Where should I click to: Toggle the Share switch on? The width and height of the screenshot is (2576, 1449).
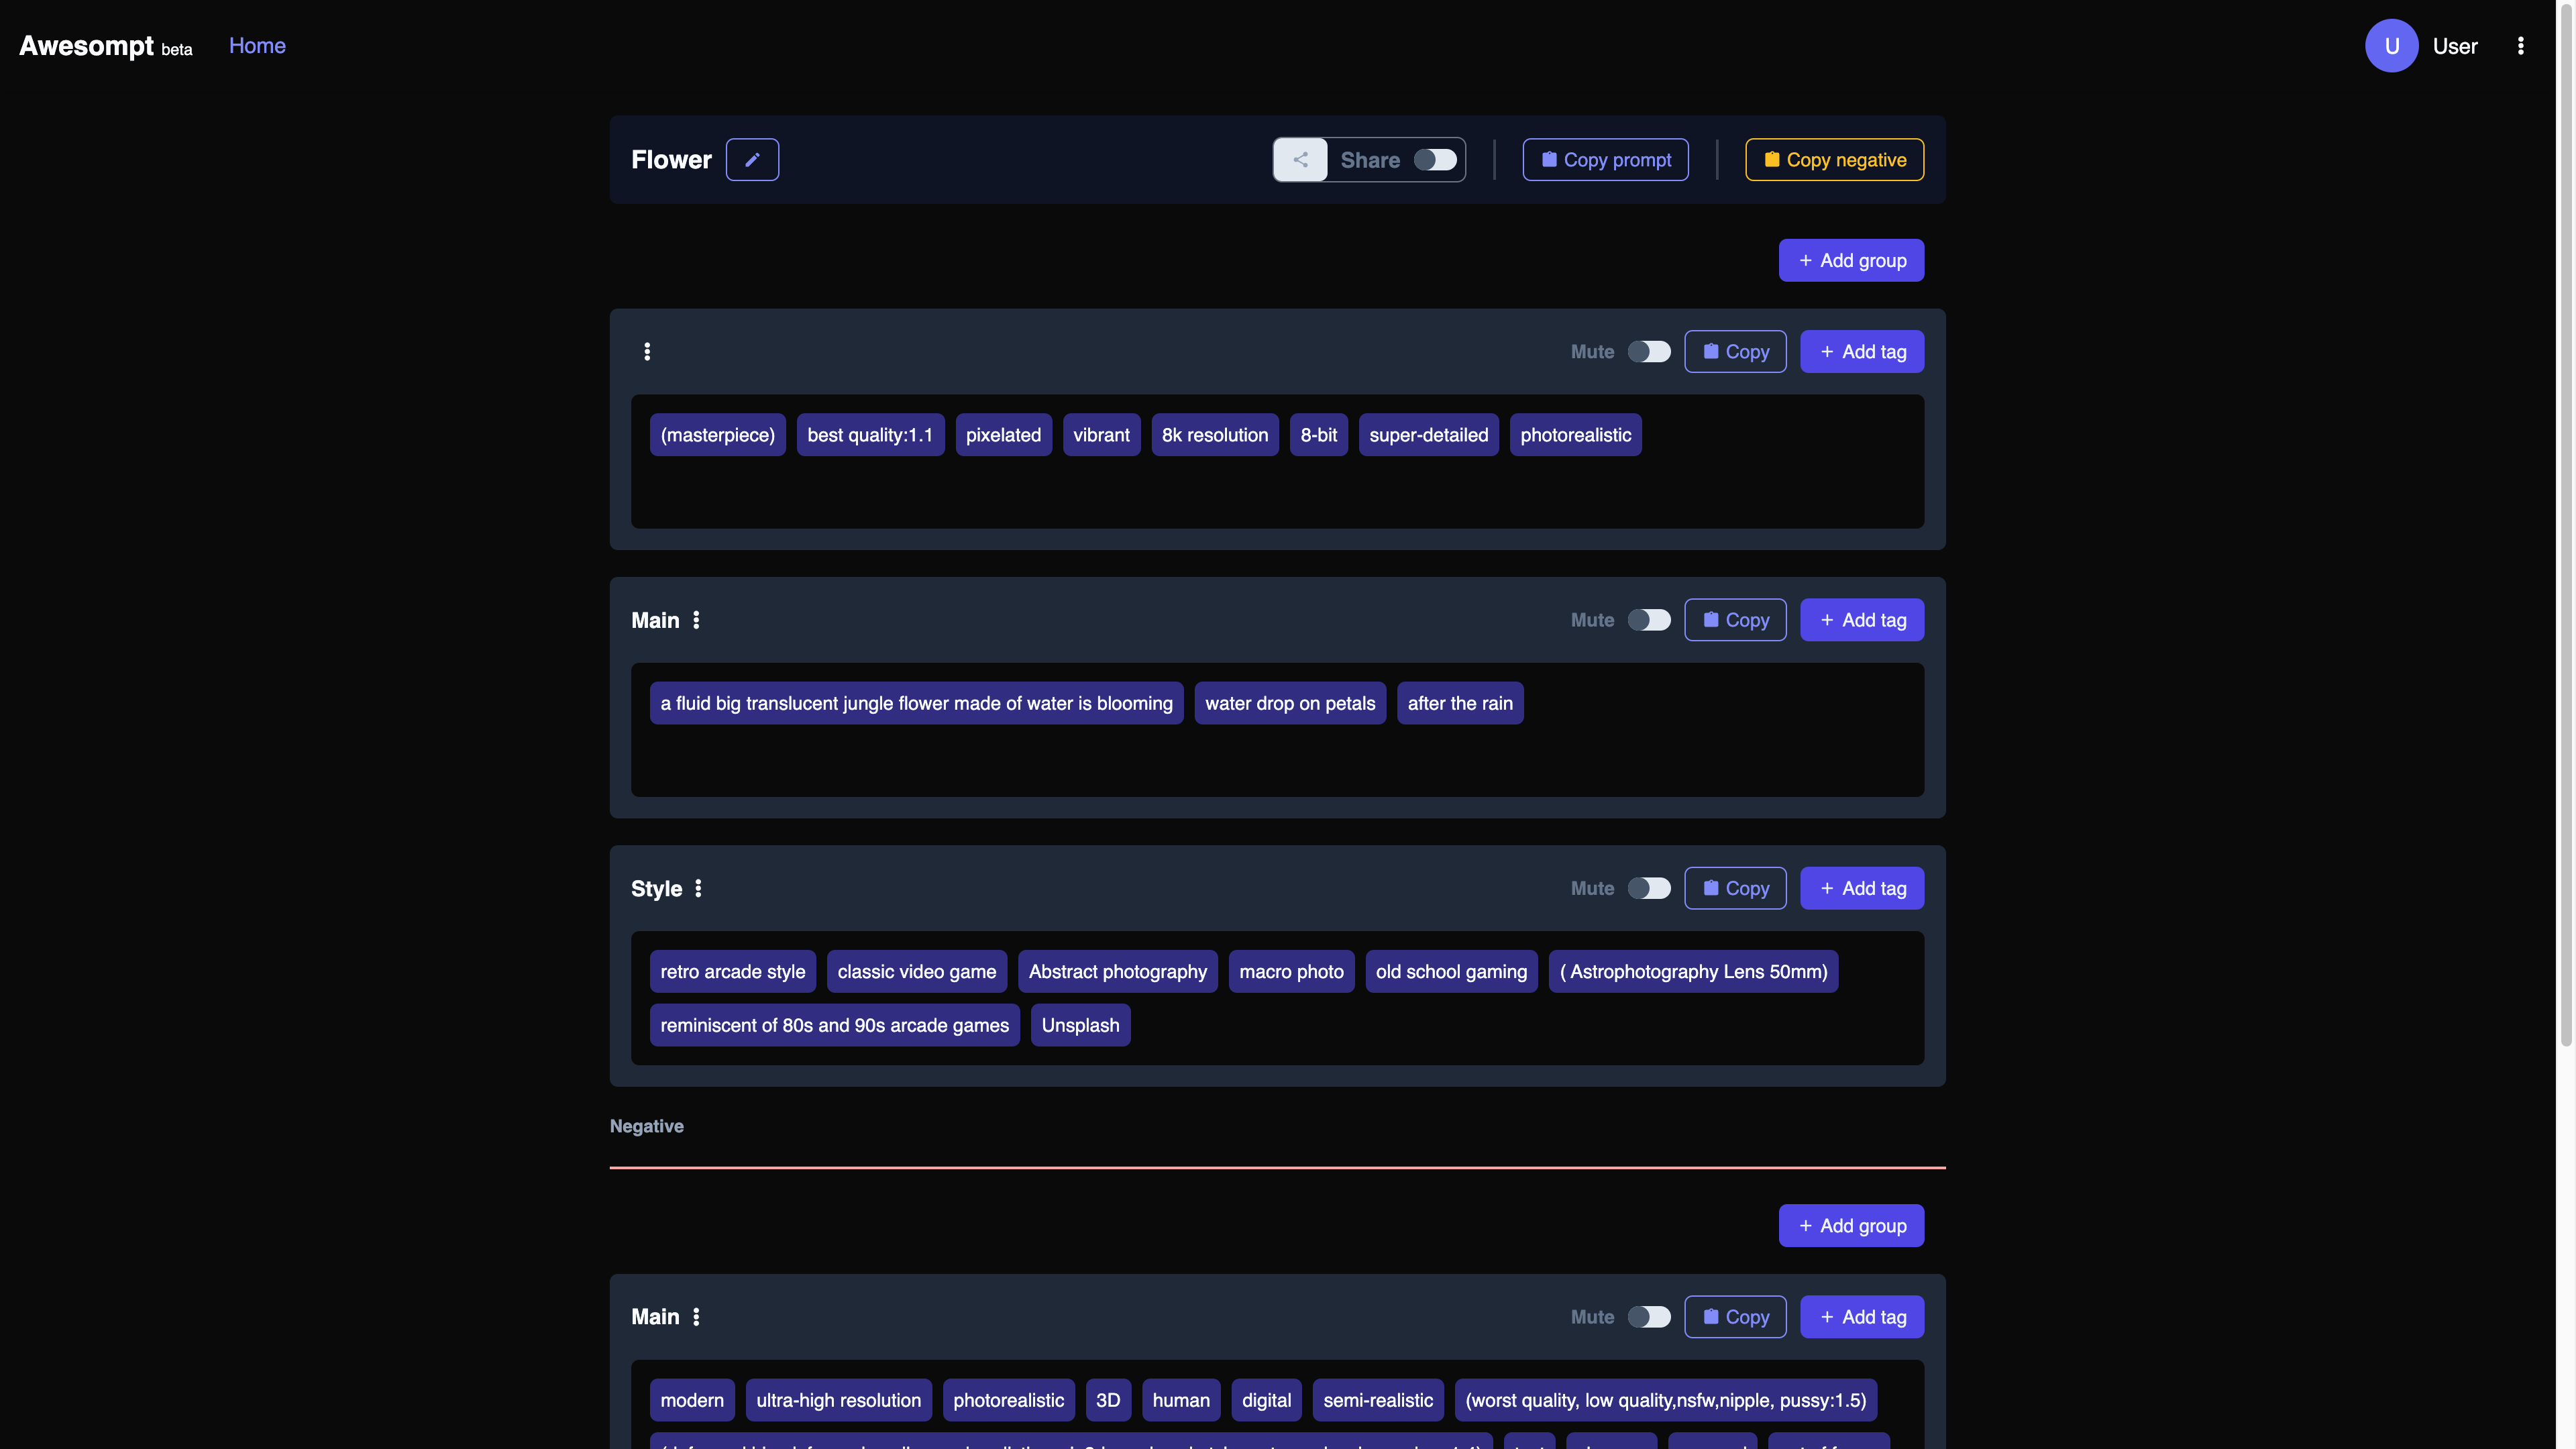click(x=1435, y=160)
